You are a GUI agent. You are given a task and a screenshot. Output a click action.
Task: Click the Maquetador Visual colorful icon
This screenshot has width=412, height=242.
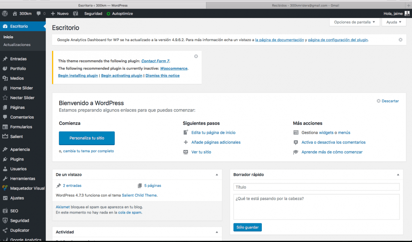pos(5,188)
